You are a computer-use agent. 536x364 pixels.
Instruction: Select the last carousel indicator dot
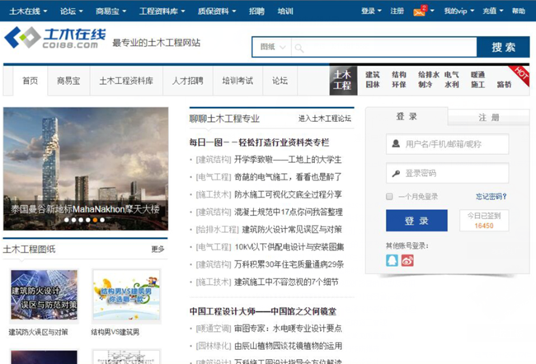click(x=102, y=220)
